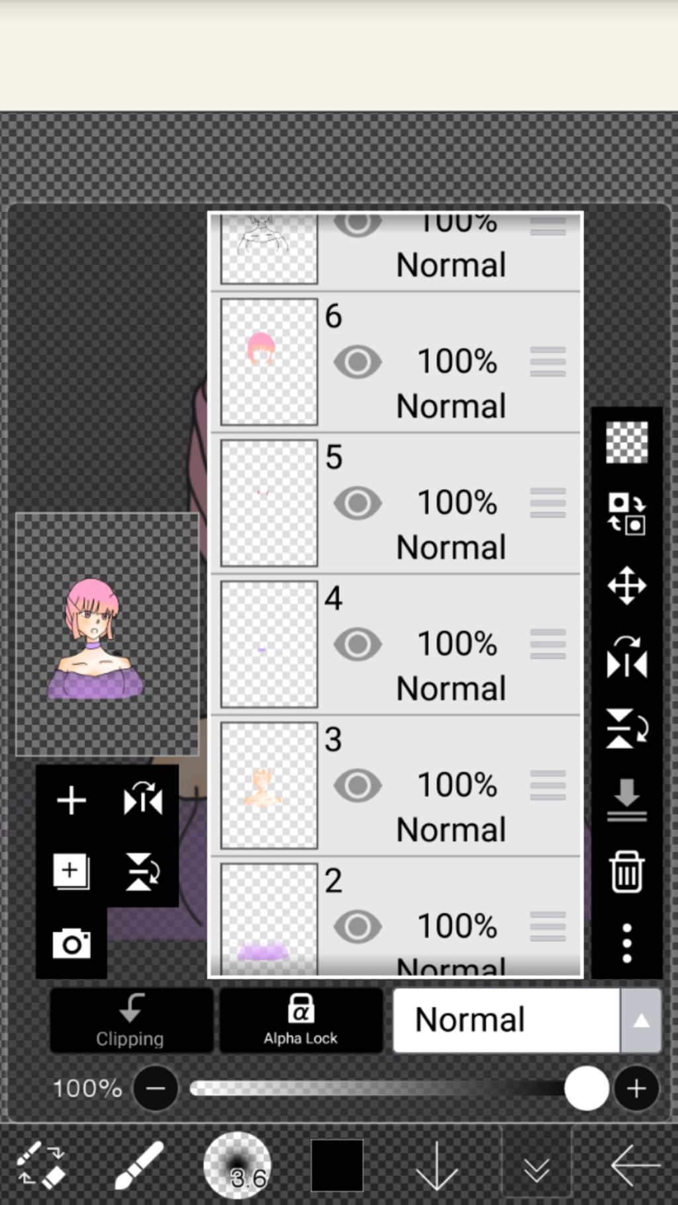Turn on Alpha Lock for the layer
This screenshot has height=1205, width=678.
[x=301, y=1020]
